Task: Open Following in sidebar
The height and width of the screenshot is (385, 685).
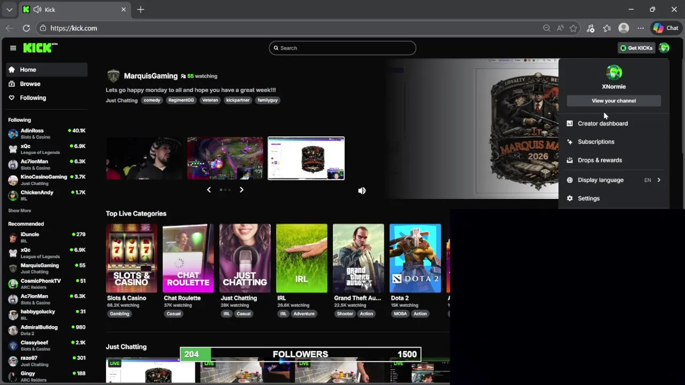Action: click(x=47, y=98)
